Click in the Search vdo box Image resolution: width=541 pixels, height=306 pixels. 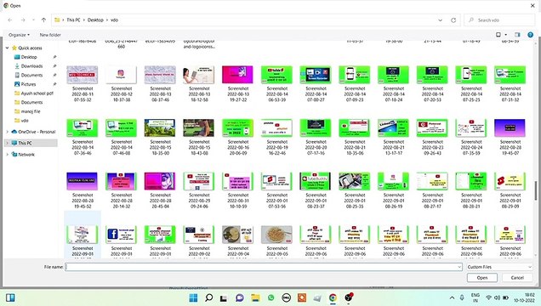pos(499,20)
